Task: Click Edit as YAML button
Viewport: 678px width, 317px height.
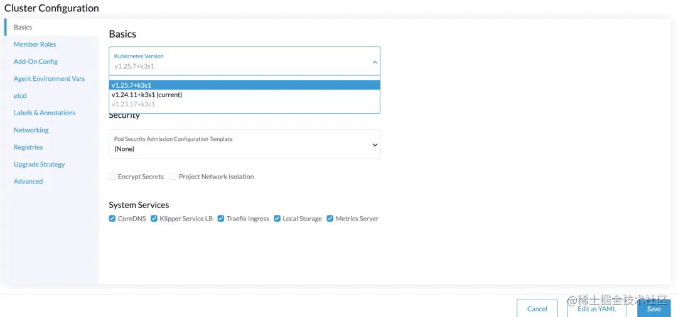Action: pos(597,308)
